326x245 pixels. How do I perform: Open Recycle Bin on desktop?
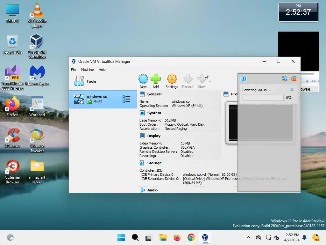pyautogui.click(x=12, y=45)
